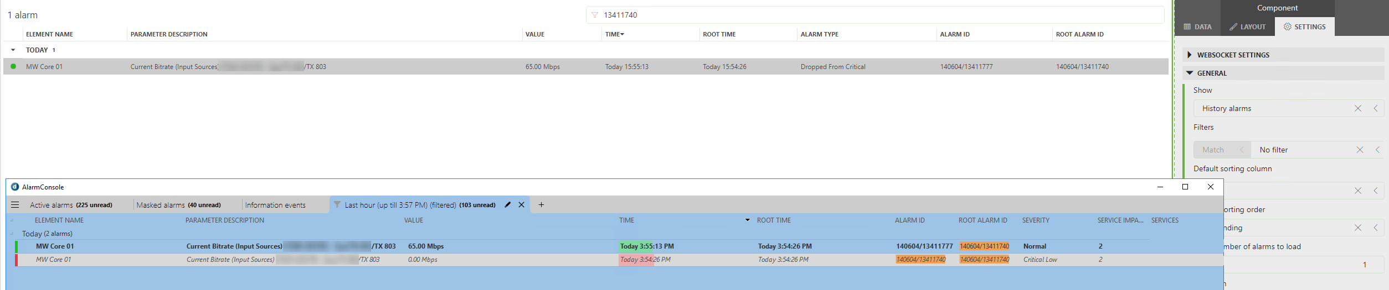
Task: Open the default sorting column dropdown arrow
Action: tap(1376, 191)
